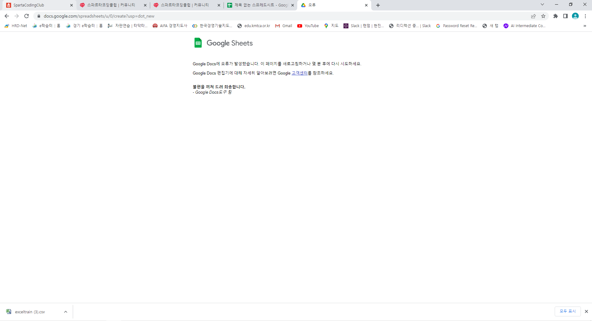592x321 pixels.
Task: Open Chrome three-dot menu
Action: pyautogui.click(x=585, y=16)
